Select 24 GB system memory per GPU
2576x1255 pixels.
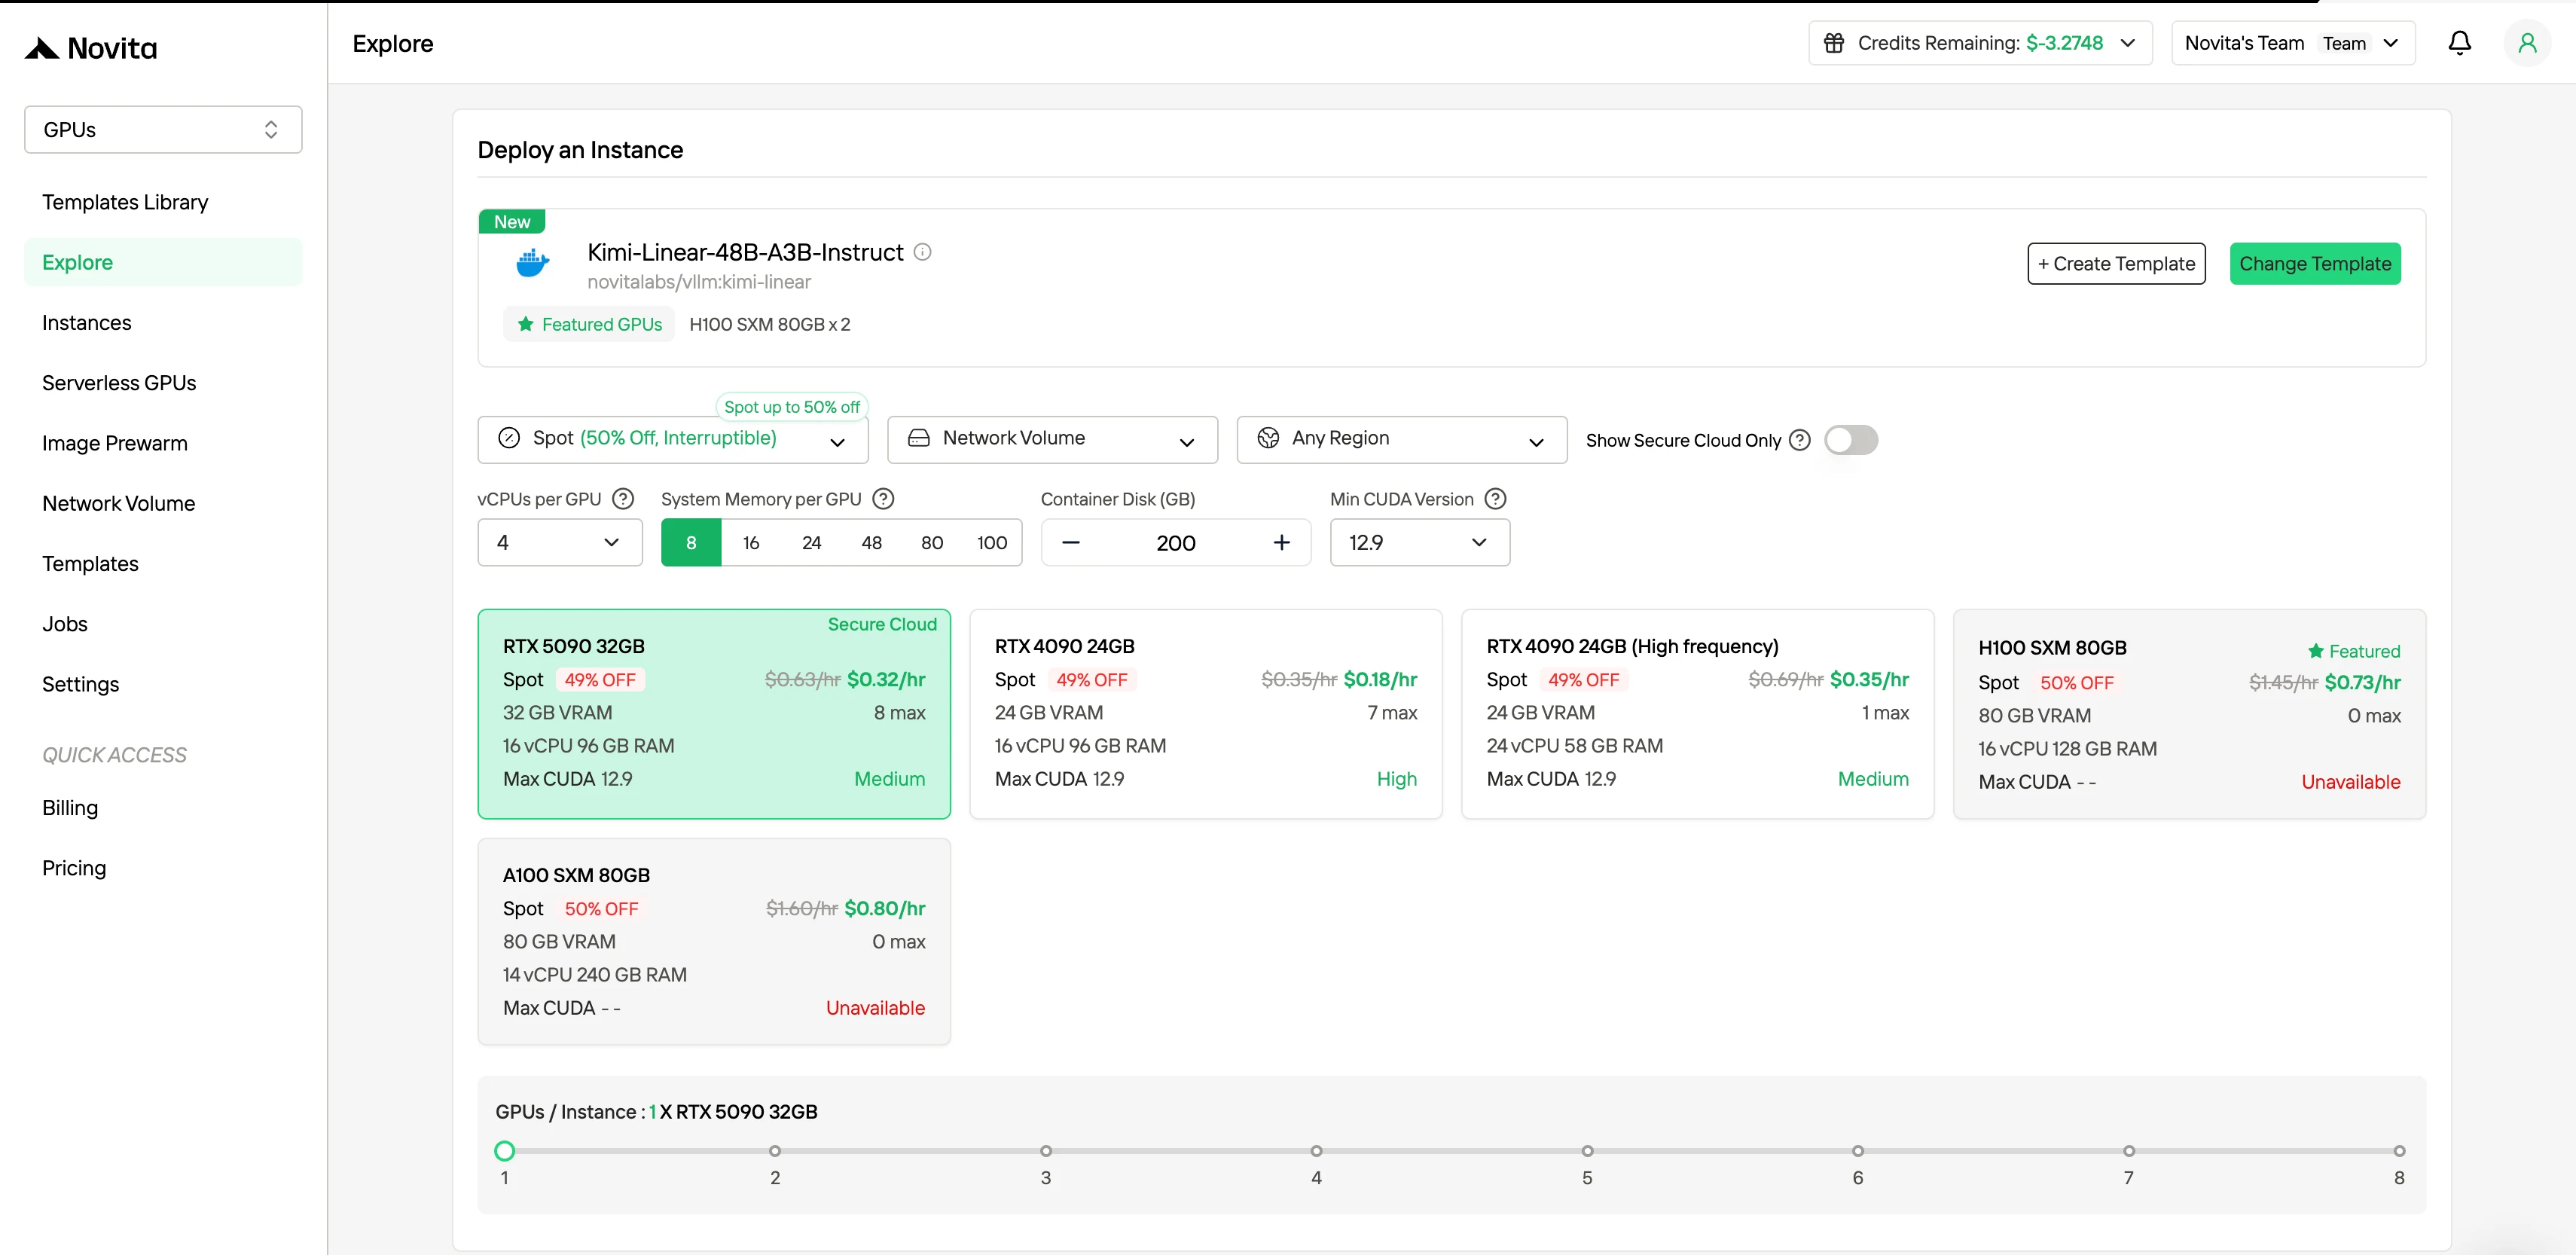811,542
